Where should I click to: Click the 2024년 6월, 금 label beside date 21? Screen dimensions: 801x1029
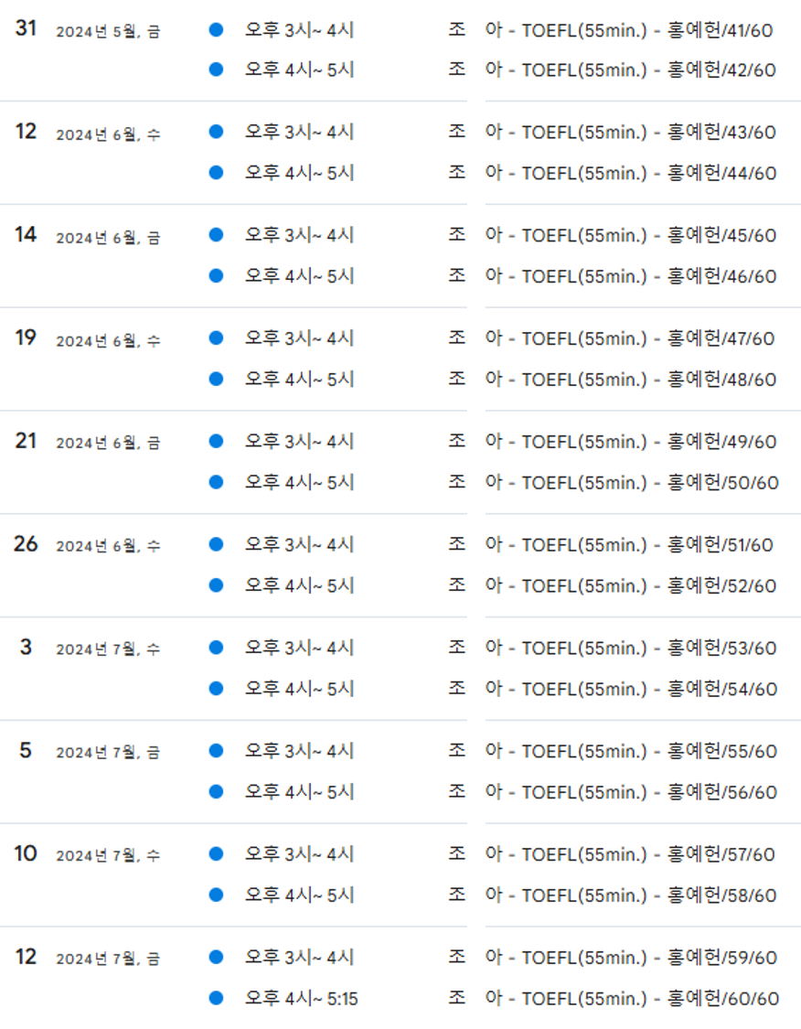[108, 443]
